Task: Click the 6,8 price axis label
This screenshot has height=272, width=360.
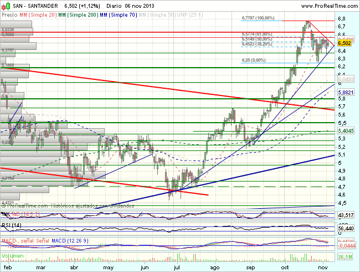Action: click(x=342, y=19)
